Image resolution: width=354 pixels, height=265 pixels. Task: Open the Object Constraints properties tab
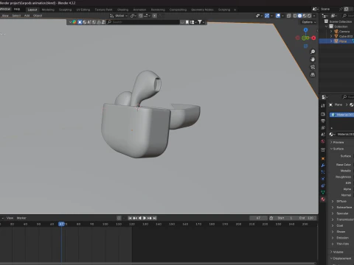click(323, 185)
